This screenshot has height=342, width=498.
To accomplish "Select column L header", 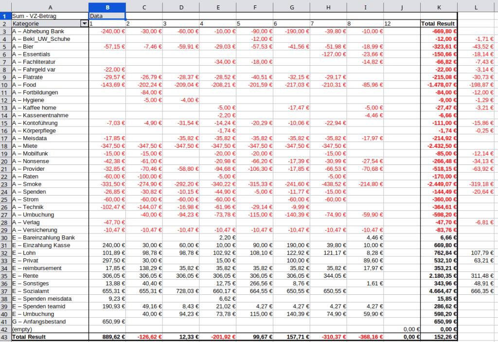I will tap(476, 7).
